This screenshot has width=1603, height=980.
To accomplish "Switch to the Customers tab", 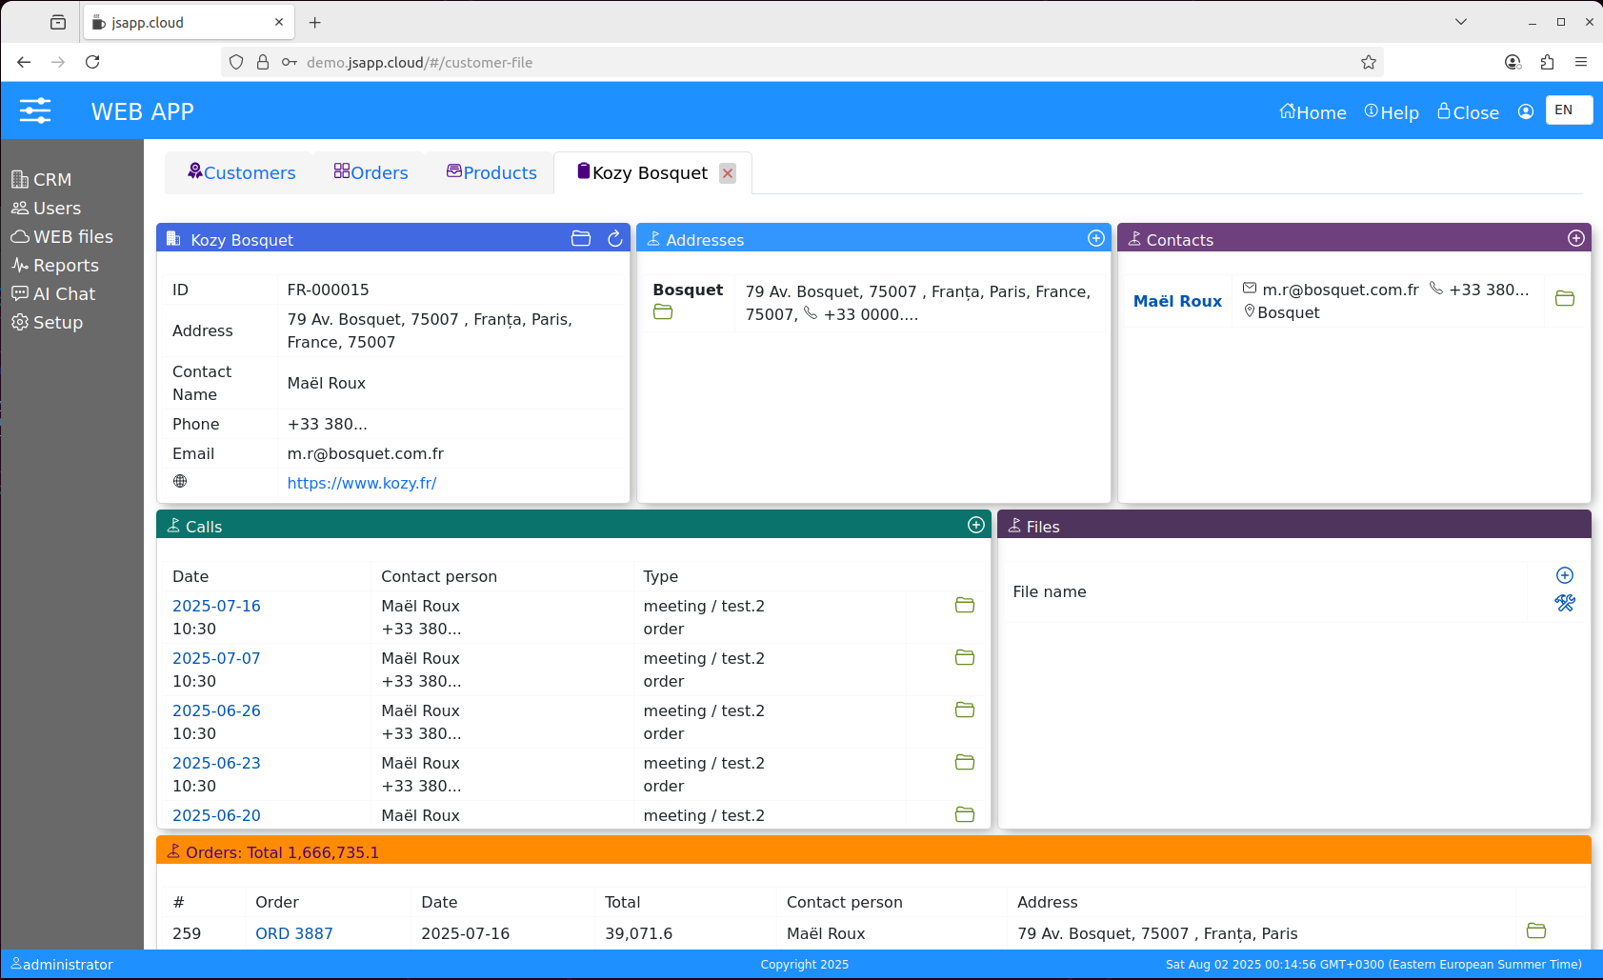I will 242,172.
